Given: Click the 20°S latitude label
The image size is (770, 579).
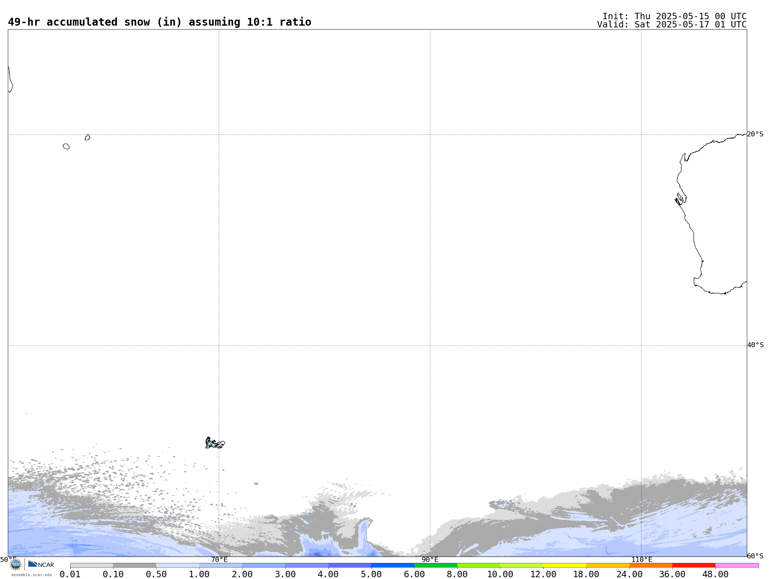Looking at the screenshot, I should click(x=755, y=134).
